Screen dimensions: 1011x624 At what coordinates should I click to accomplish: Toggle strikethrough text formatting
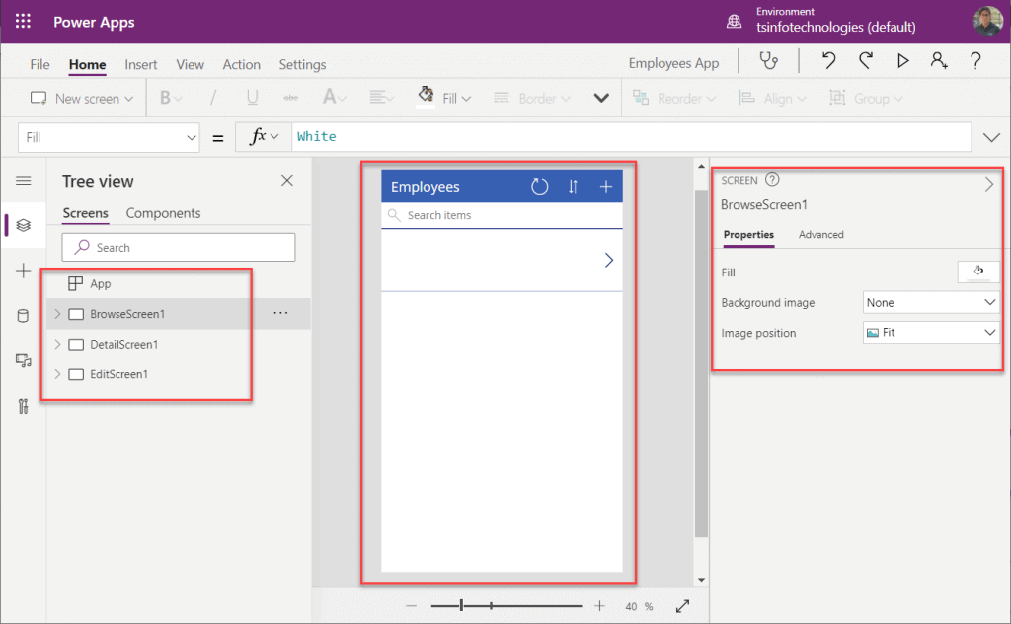tap(291, 98)
